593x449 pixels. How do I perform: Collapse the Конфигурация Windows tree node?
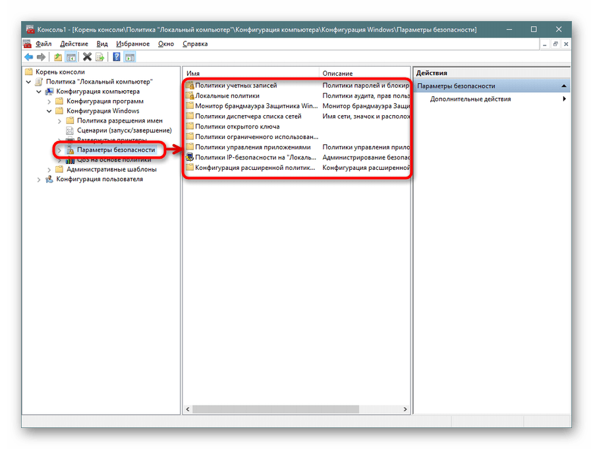coord(49,111)
